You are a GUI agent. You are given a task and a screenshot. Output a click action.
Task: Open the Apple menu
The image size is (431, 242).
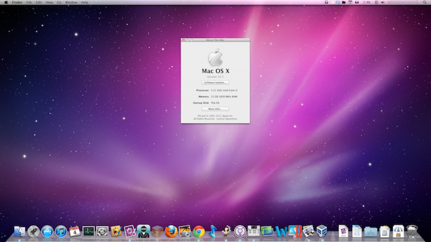(x=6, y=2)
